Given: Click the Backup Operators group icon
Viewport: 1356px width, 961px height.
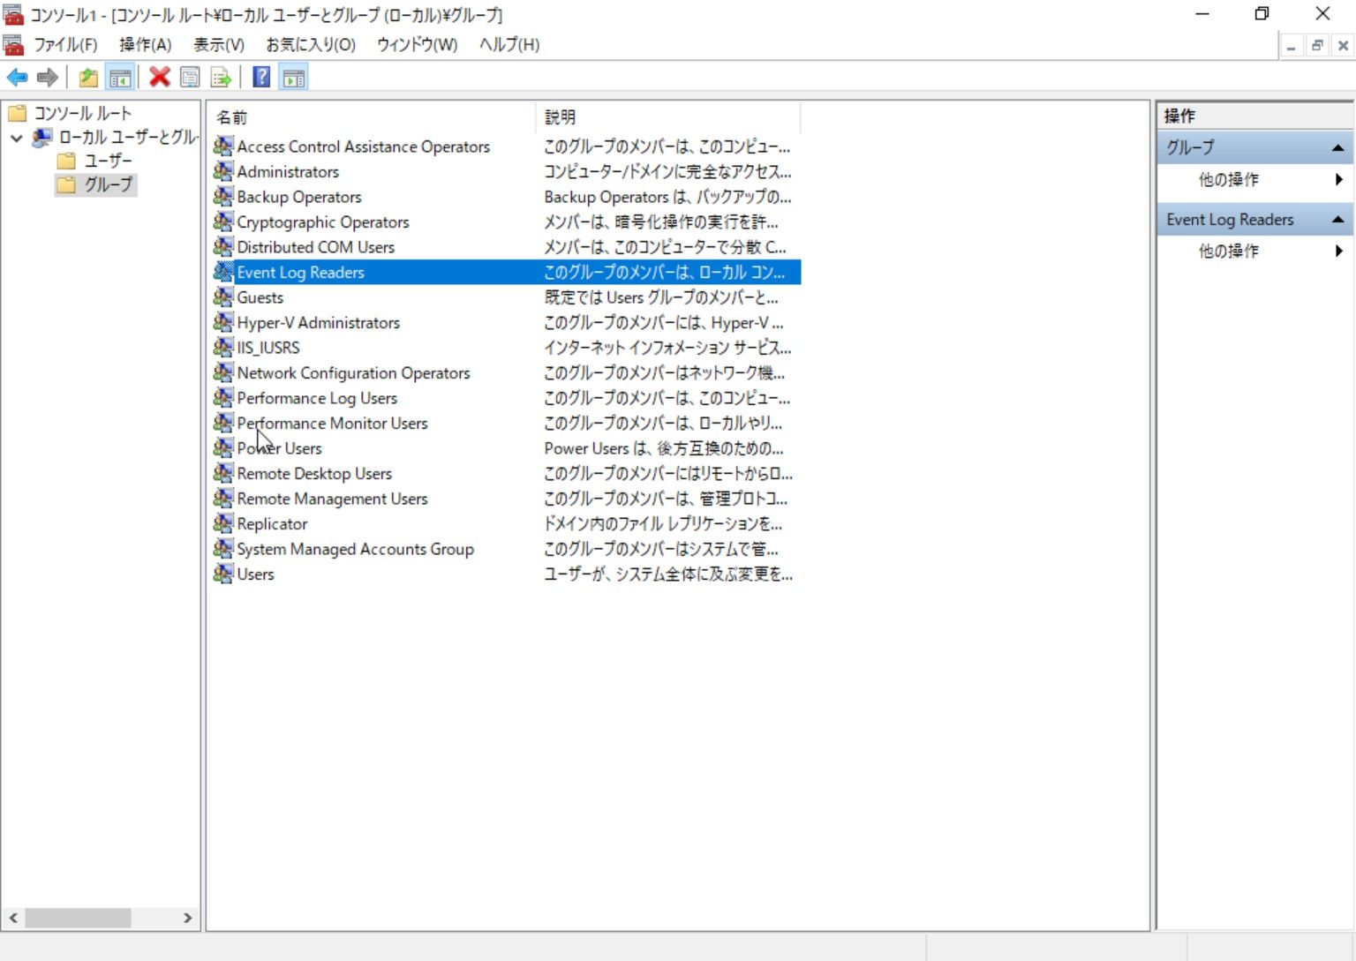Looking at the screenshot, I should pyautogui.click(x=223, y=197).
